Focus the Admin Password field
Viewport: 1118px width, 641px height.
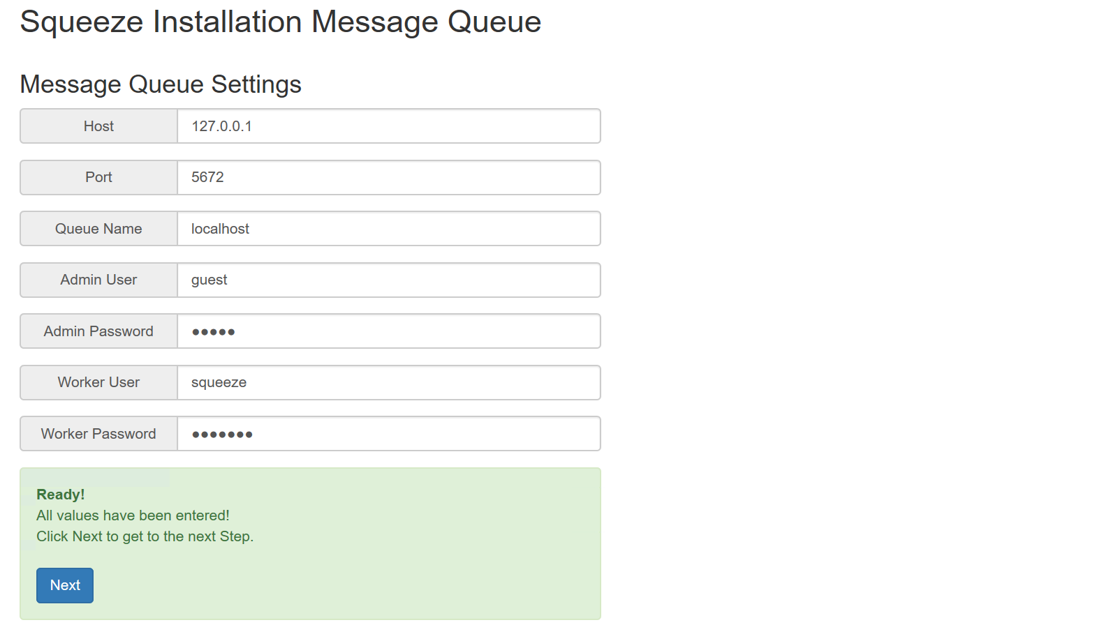[x=388, y=331]
